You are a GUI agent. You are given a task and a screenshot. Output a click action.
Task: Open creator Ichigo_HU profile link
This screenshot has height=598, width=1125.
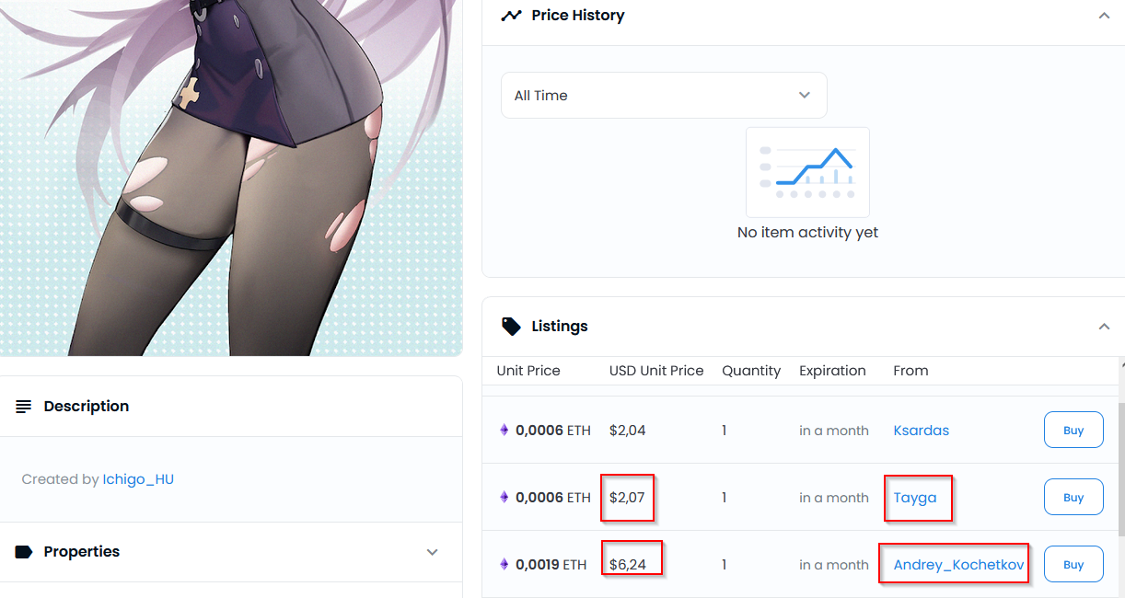138,479
